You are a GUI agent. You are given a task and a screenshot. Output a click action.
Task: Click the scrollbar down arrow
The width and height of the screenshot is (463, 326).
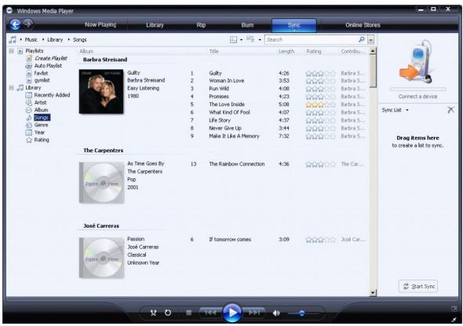pyautogui.click(x=373, y=292)
